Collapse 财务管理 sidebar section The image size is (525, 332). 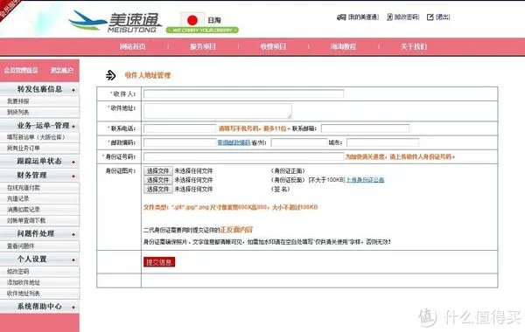[x=40, y=176]
